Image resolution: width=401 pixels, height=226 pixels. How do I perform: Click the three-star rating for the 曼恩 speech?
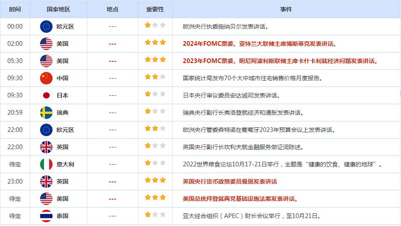(155, 180)
